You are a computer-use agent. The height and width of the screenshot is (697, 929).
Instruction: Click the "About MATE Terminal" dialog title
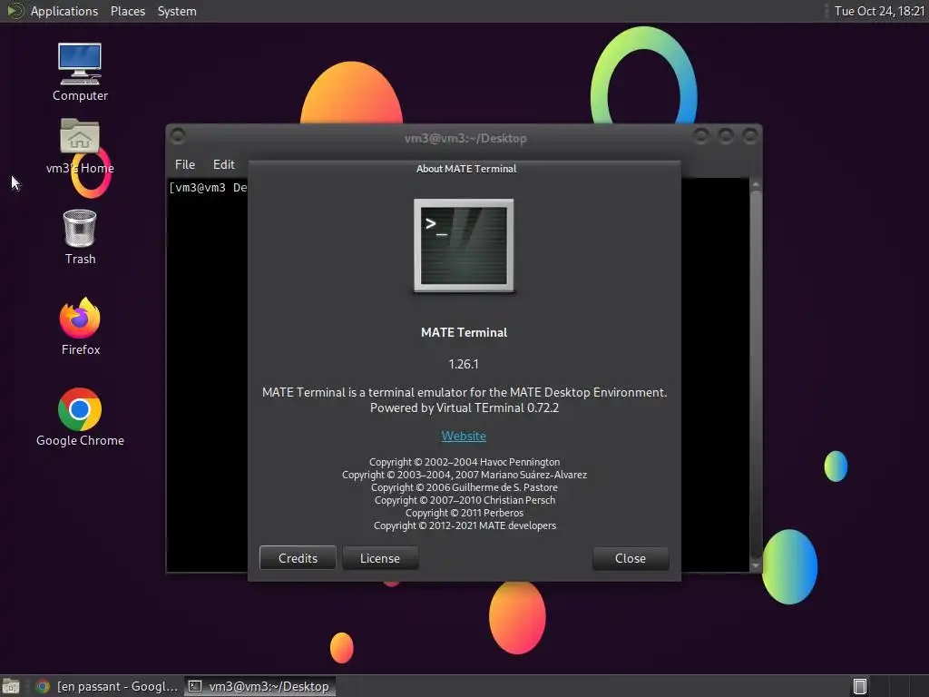coord(466,169)
